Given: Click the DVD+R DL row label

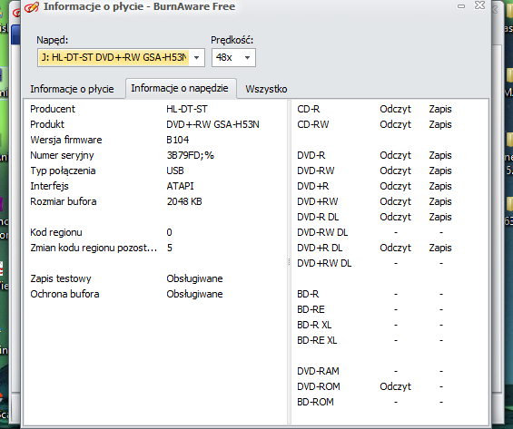Looking at the screenshot, I should point(320,248).
